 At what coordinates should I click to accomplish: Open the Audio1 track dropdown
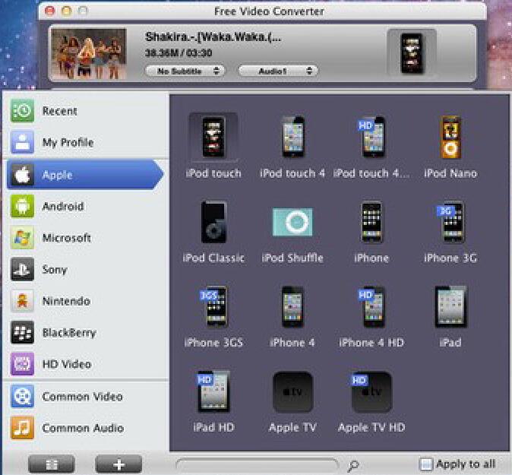[278, 71]
